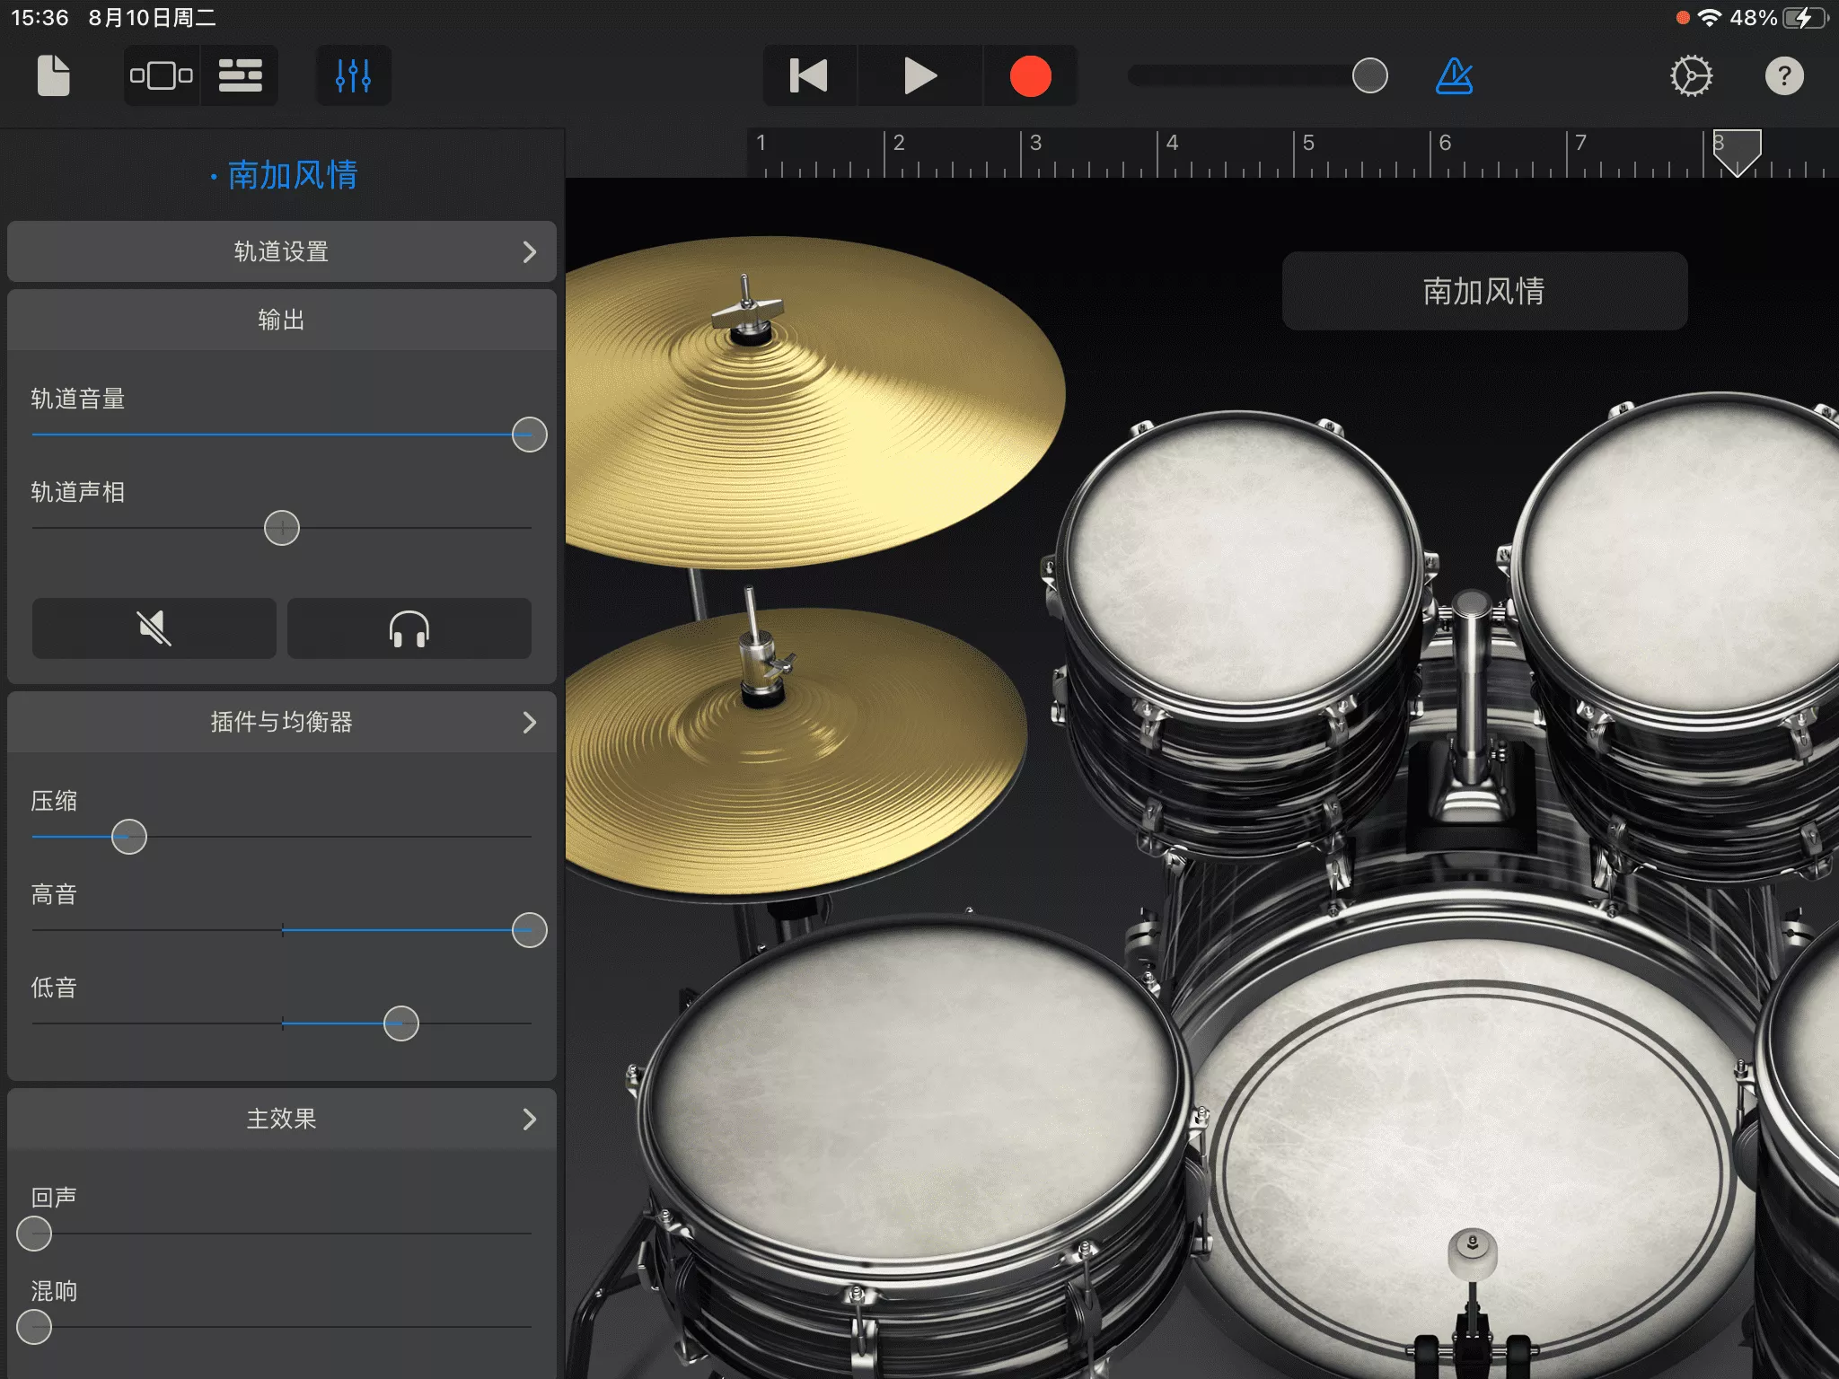Tap the left rack tom drum
This screenshot has height=1379, width=1839.
coord(1239,557)
